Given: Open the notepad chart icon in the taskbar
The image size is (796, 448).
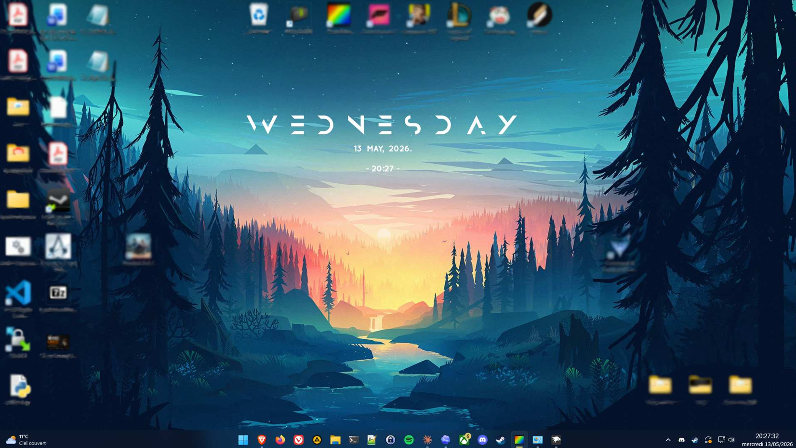Looking at the screenshot, I should pos(372,440).
